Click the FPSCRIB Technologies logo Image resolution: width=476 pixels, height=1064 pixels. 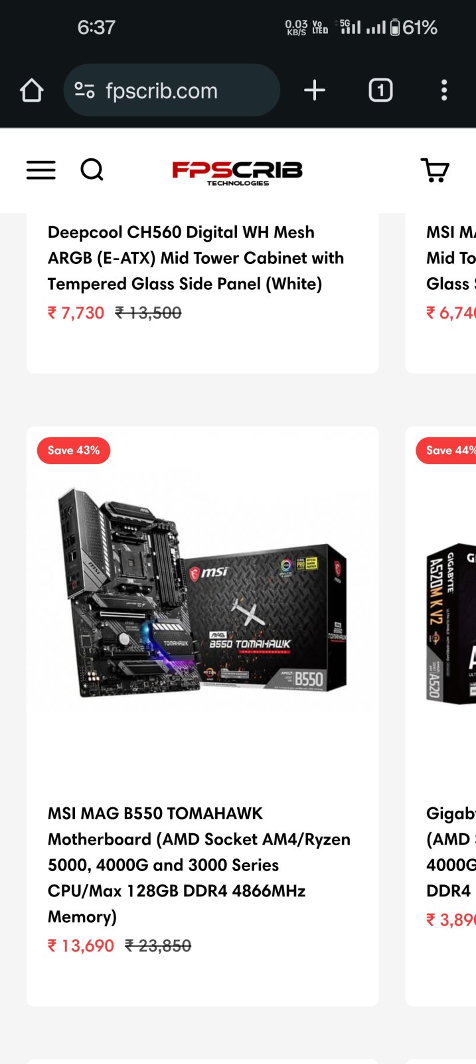238,172
